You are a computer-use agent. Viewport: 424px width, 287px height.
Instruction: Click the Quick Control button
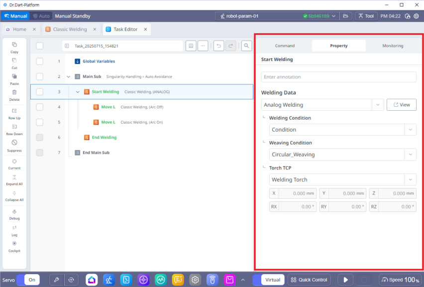[x=309, y=280]
